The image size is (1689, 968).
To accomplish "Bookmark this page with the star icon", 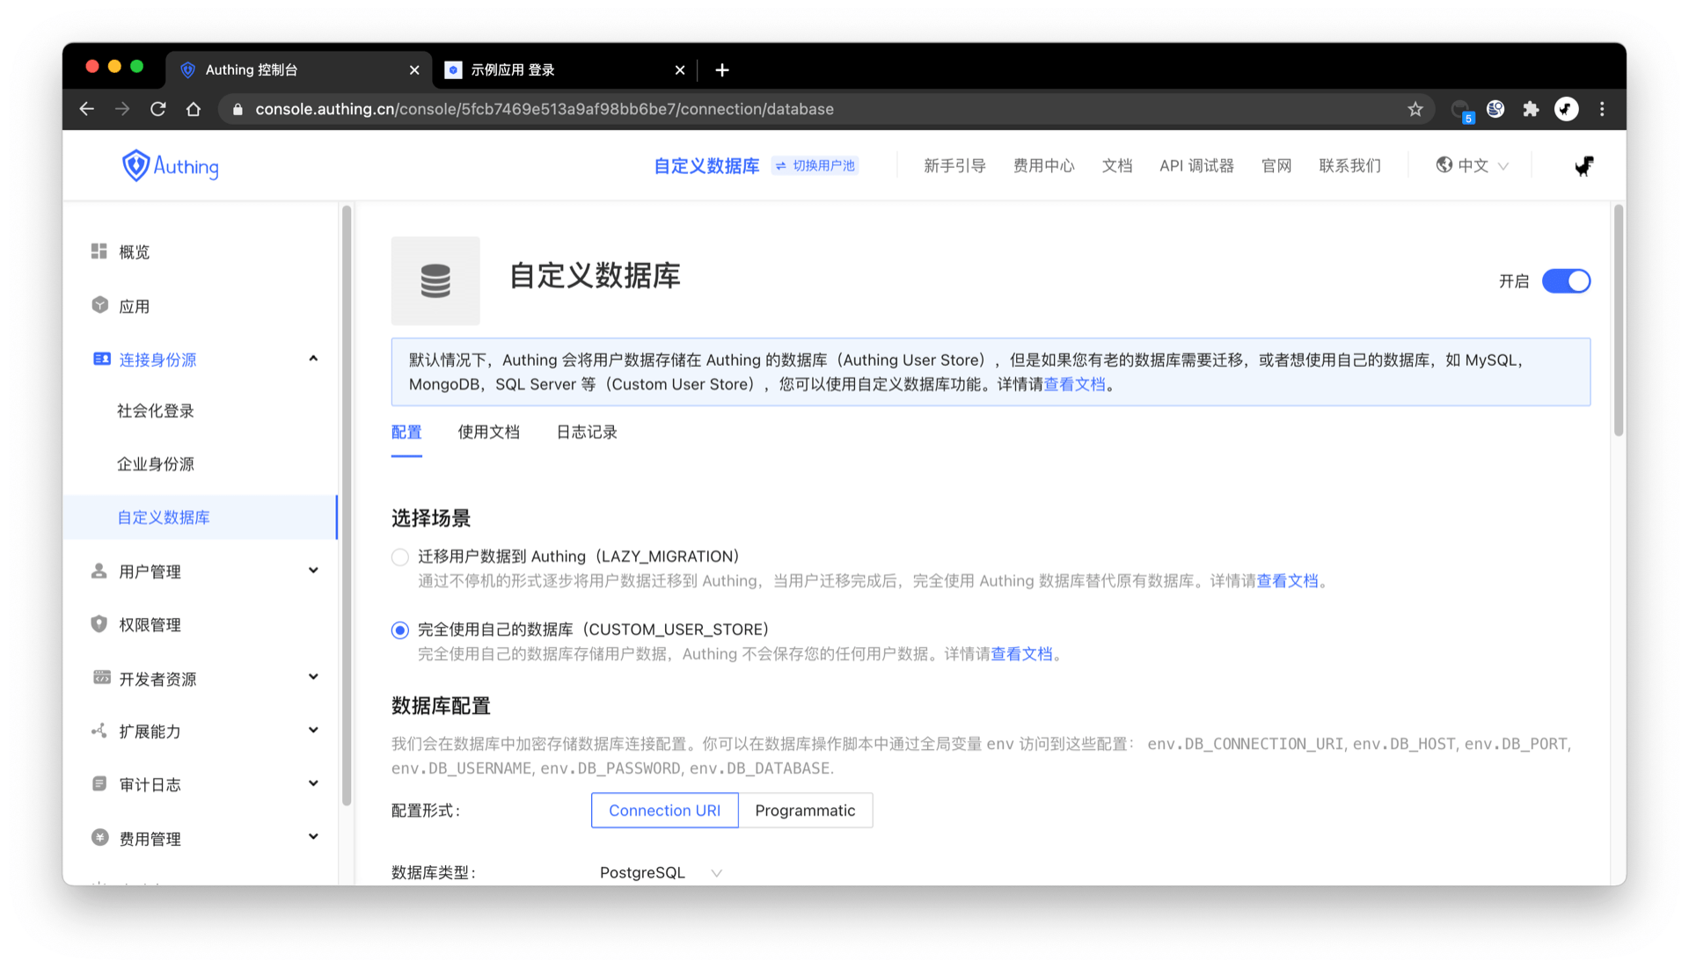I will (x=1415, y=109).
